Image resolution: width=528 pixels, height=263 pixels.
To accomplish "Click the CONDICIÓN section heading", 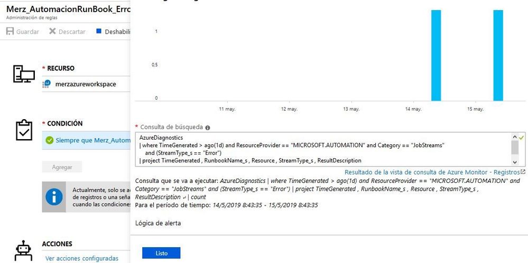I will [x=64, y=124].
